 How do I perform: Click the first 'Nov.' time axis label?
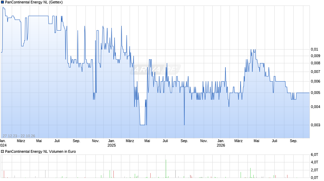pyautogui.click(x=96, y=141)
